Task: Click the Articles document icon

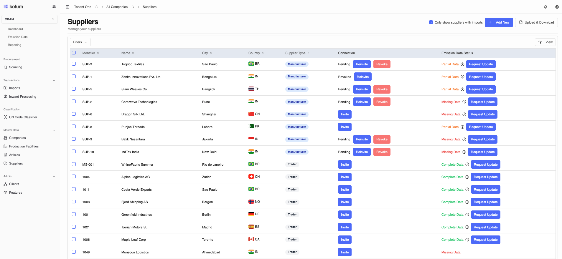Action: click(x=5, y=155)
